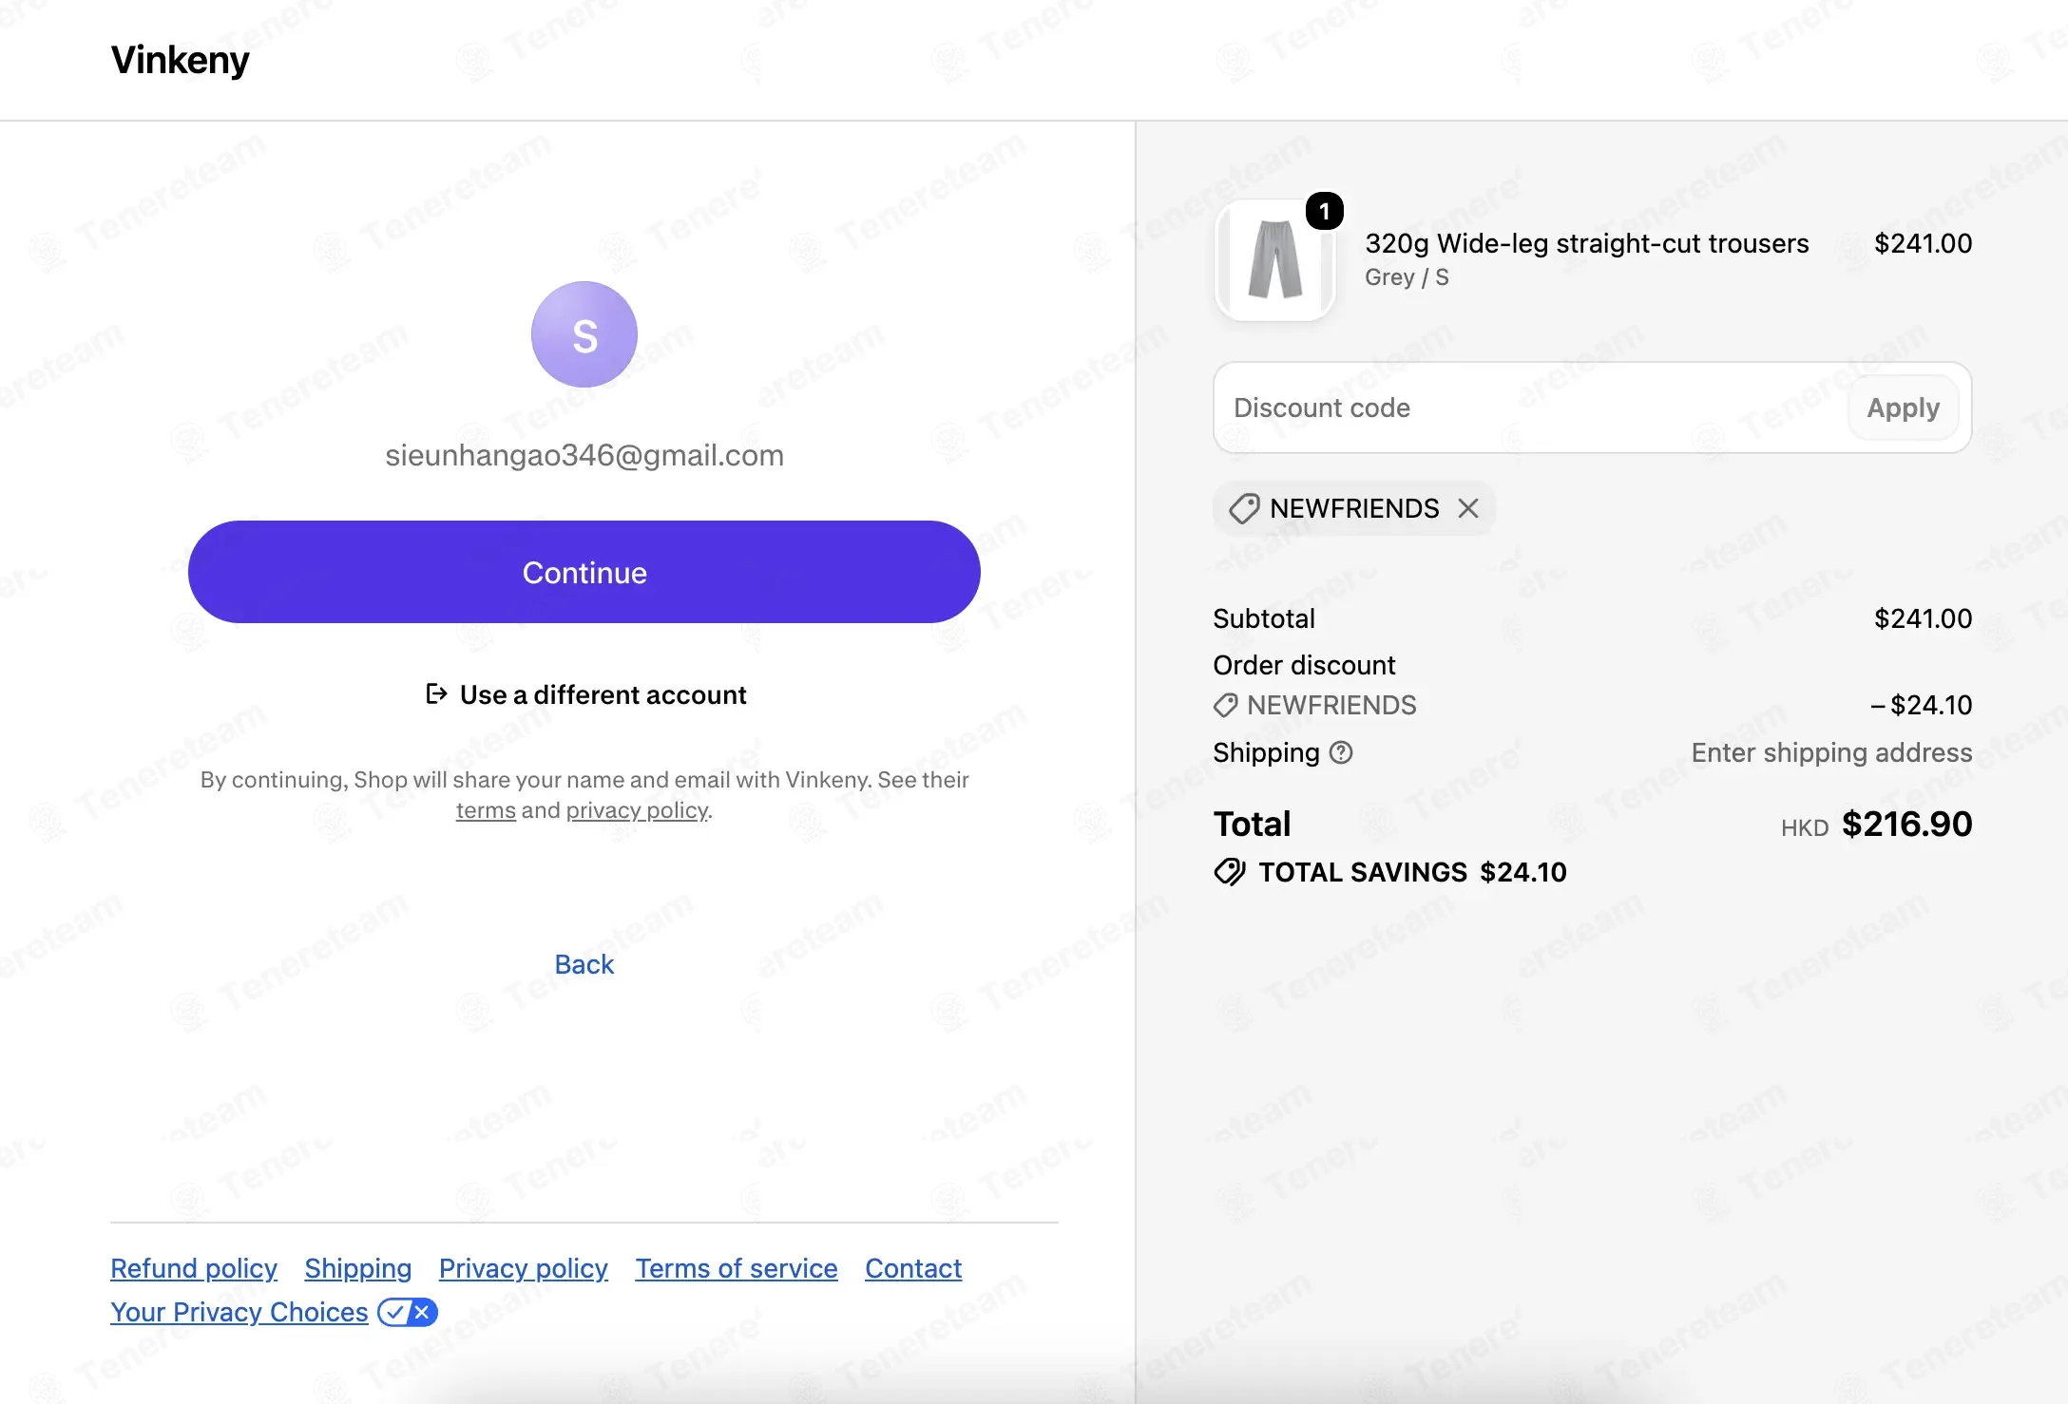Click the tag icon in NEWFRIENDS chip
Image resolution: width=2068 pixels, height=1404 pixels.
tap(1244, 508)
